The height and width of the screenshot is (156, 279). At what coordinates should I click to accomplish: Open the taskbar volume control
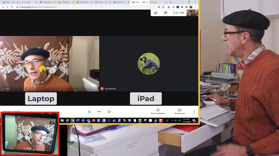(175, 120)
